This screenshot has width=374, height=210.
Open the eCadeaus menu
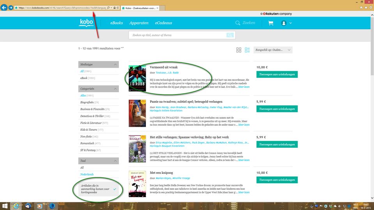pos(163,23)
